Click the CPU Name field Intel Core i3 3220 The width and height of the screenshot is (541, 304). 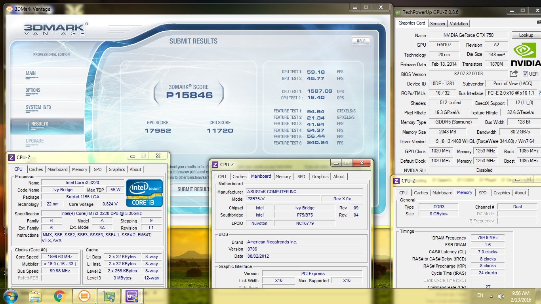tap(82, 183)
